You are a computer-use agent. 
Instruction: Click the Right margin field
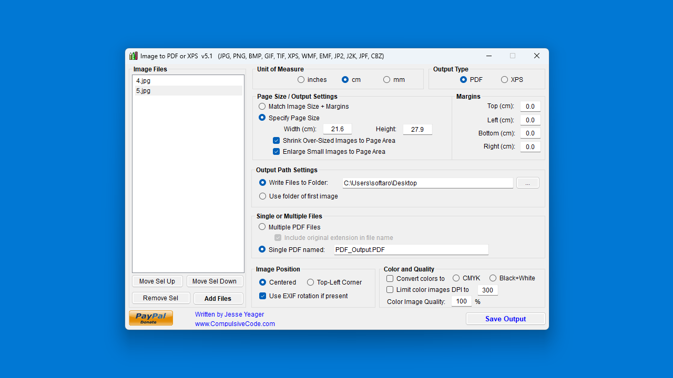pyautogui.click(x=530, y=147)
